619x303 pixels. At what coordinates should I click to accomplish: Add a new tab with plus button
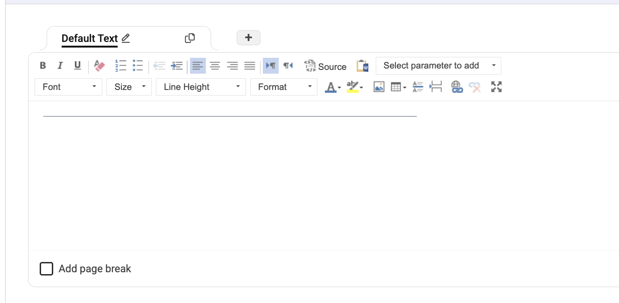248,38
